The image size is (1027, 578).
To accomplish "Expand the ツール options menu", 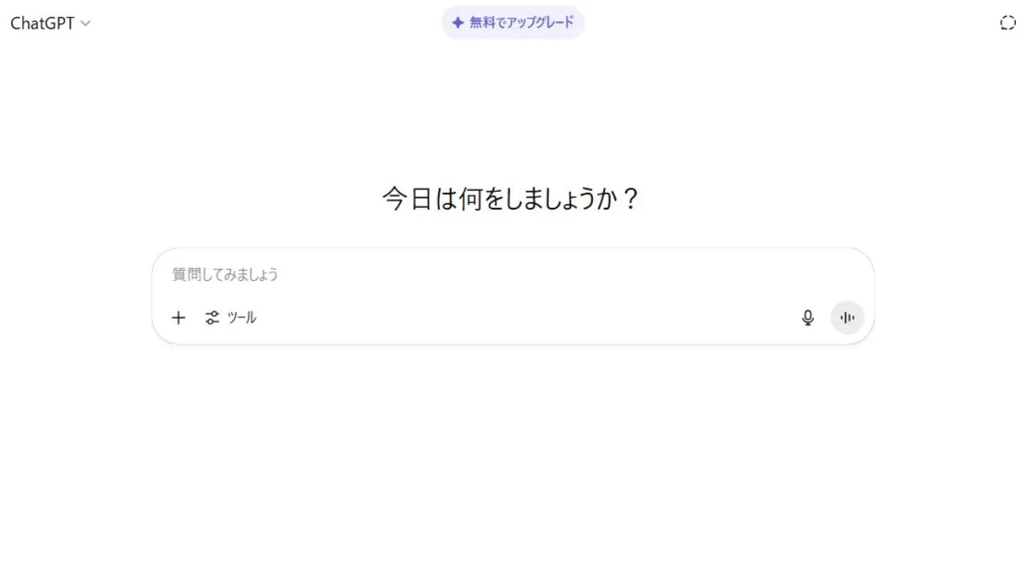I will point(231,318).
